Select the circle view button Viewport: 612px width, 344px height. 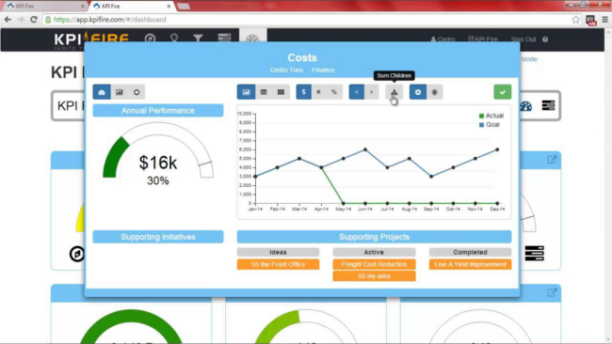tap(137, 92)
